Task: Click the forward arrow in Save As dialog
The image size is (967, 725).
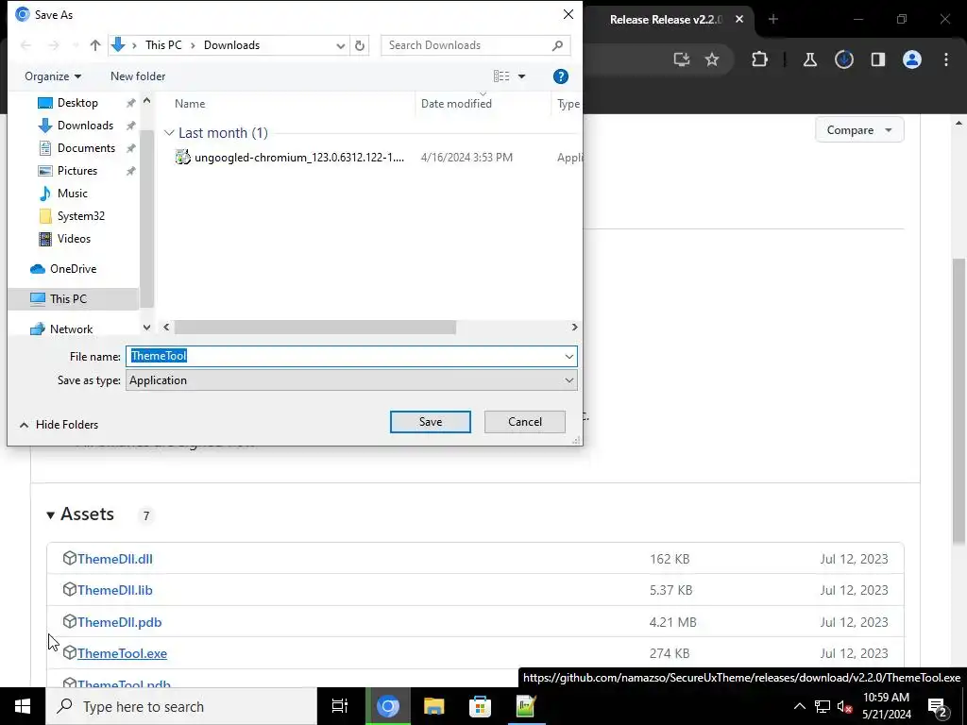Action: pos(54,45)
